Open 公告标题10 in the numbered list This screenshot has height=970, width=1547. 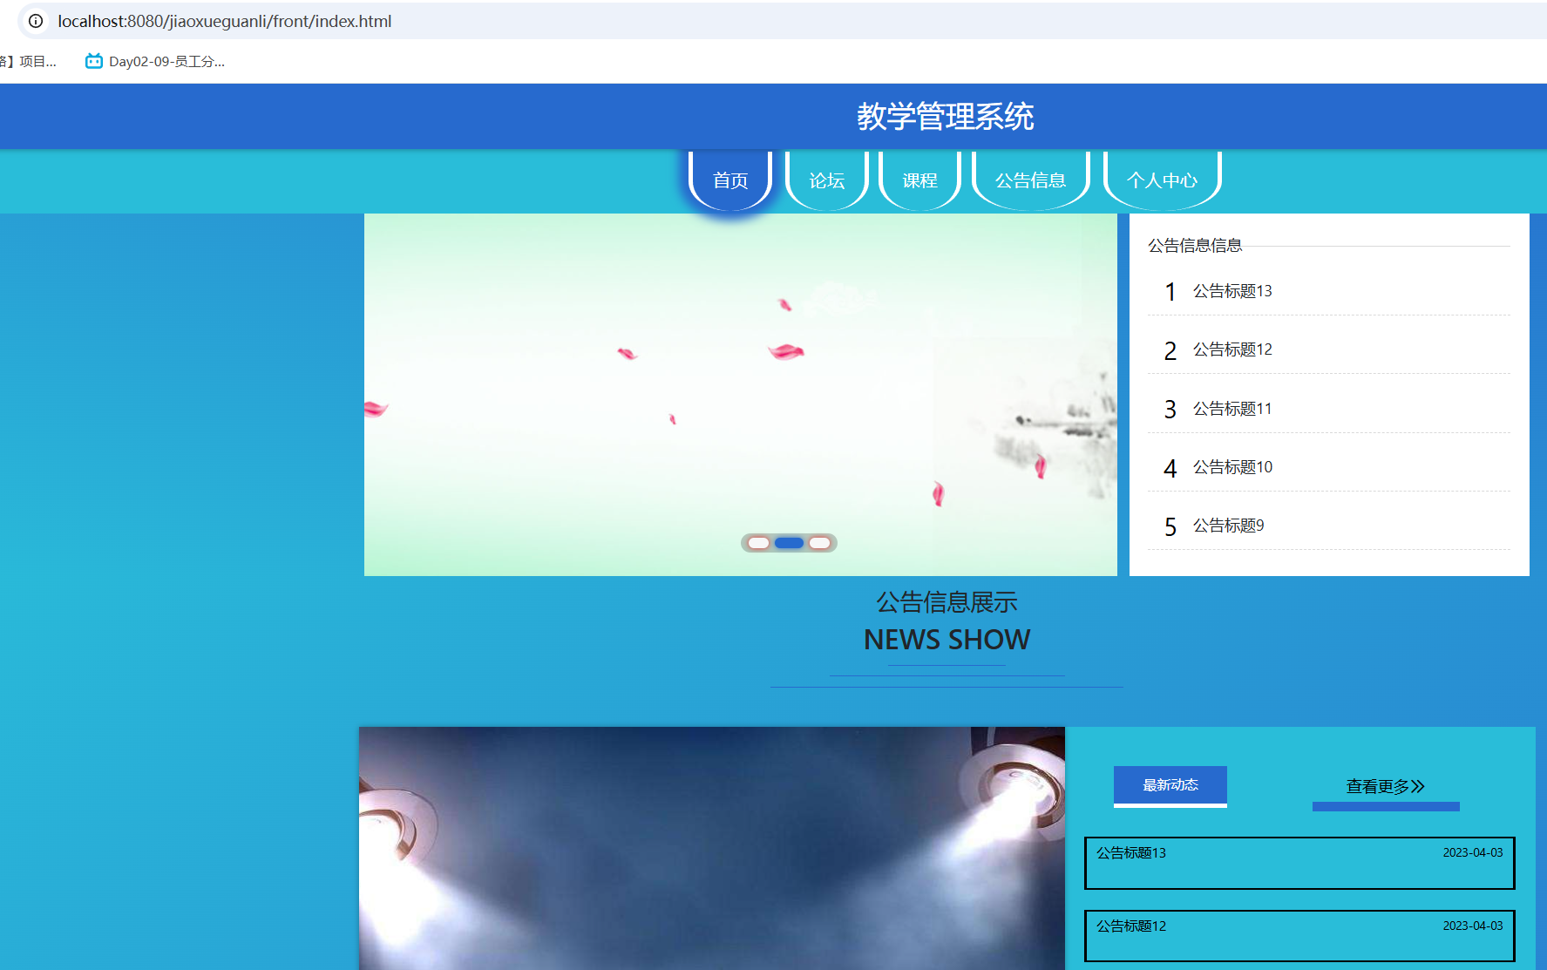(x=1232, y=467)
